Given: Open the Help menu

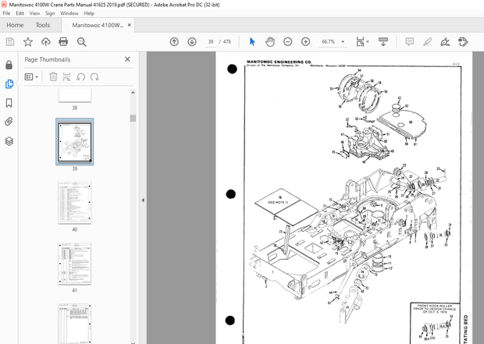Looking at the screenshot, I should [x=89, y=13].
